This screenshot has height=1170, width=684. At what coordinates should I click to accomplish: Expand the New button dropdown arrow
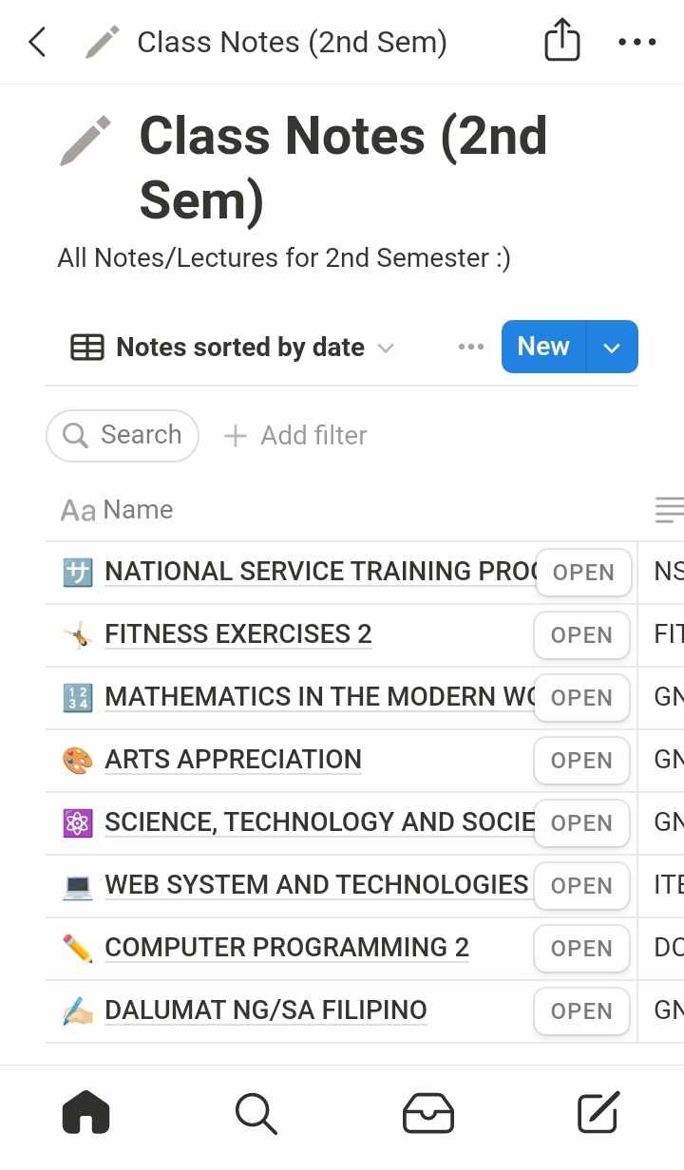[613, 348]
